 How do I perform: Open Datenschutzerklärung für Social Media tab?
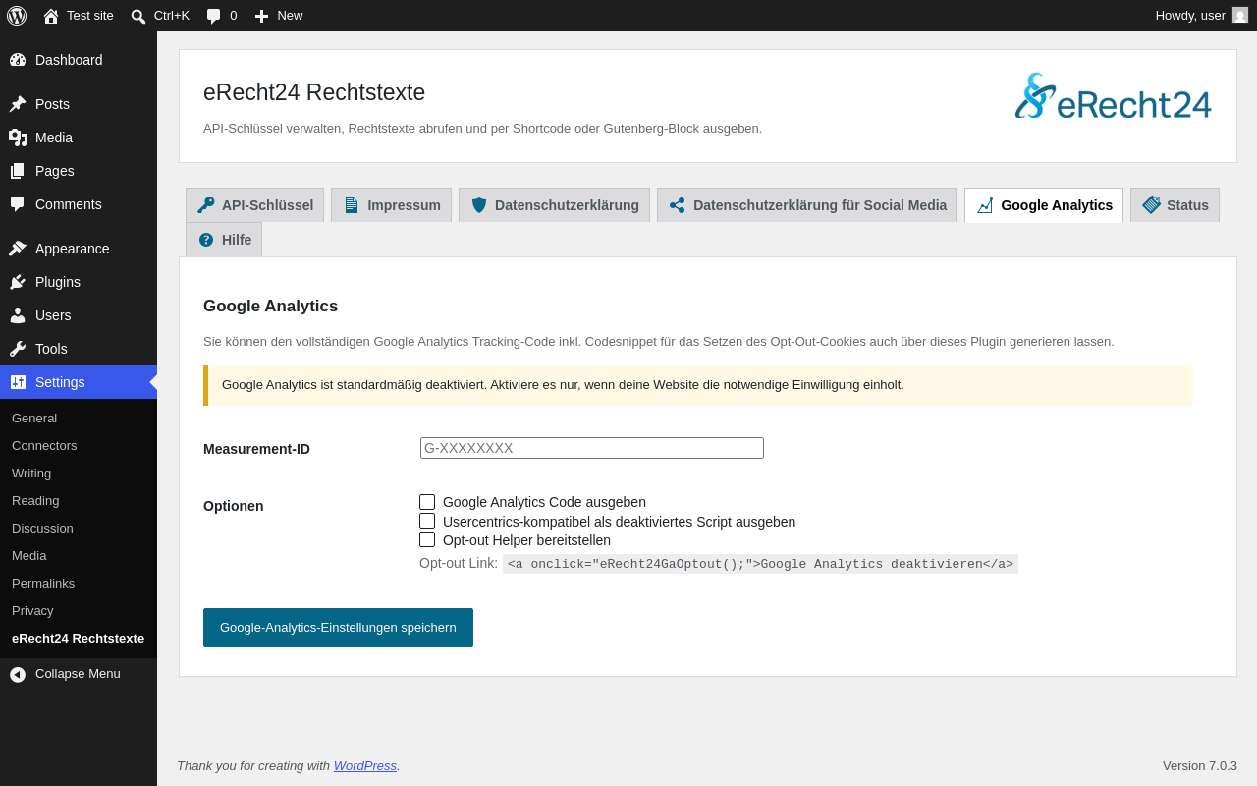pyautogui.click(x=807, y=205)
